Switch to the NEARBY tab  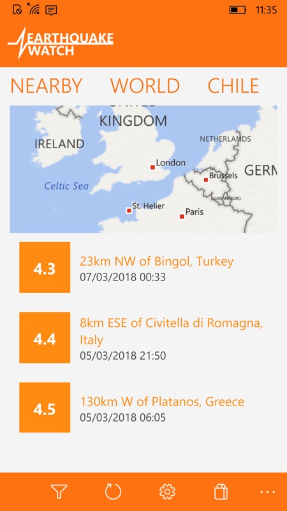46,86
